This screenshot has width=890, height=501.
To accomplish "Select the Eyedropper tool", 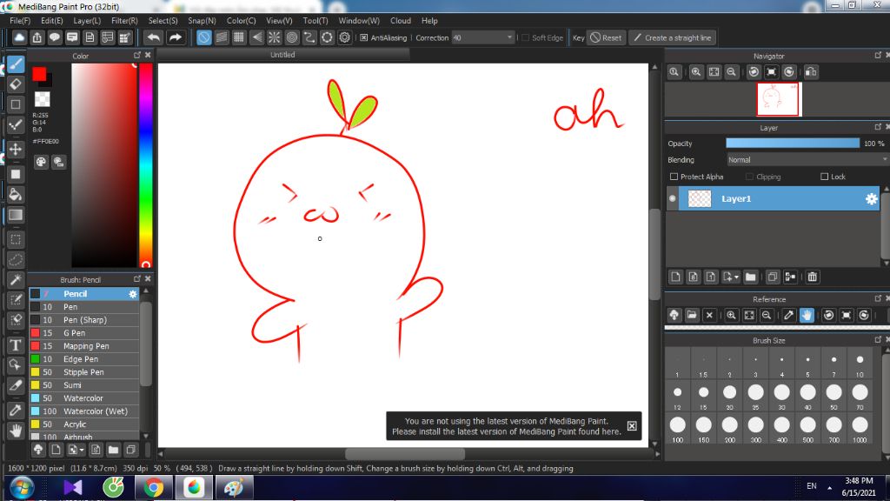I will pos(16,410).
